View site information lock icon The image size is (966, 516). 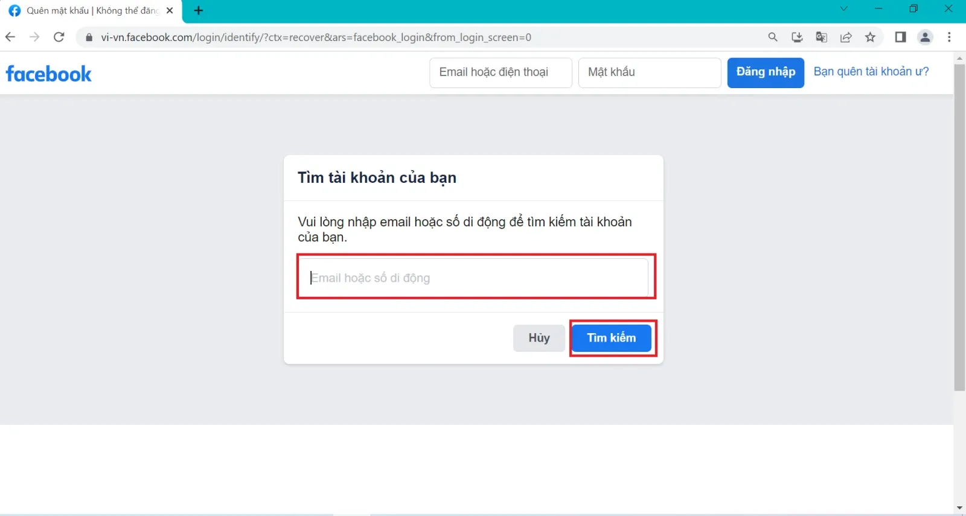pos(89,37)
